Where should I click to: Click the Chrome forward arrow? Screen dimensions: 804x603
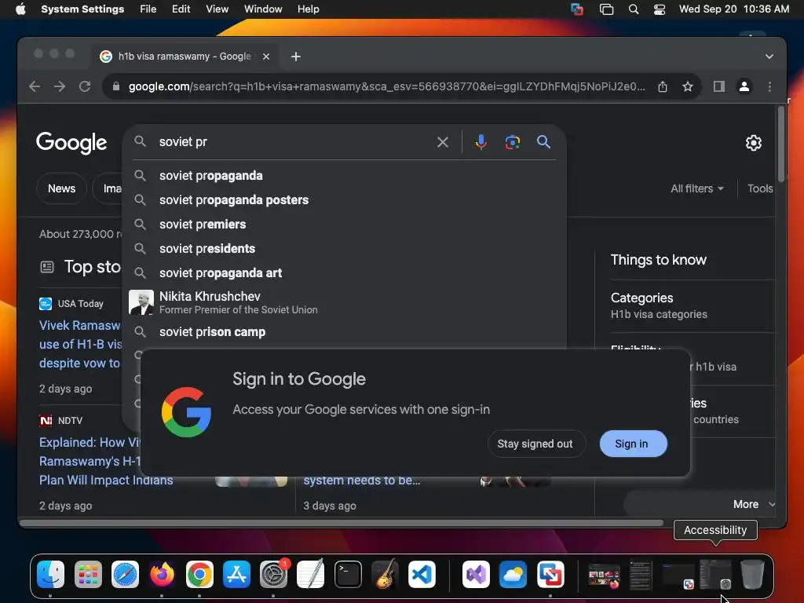click(x=60, y=86)
